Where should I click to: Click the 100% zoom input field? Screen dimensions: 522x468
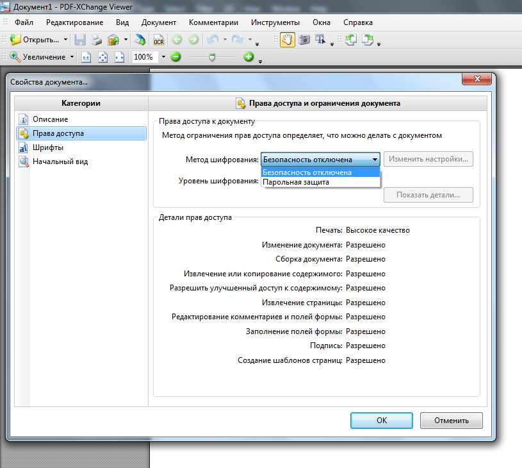144,57
